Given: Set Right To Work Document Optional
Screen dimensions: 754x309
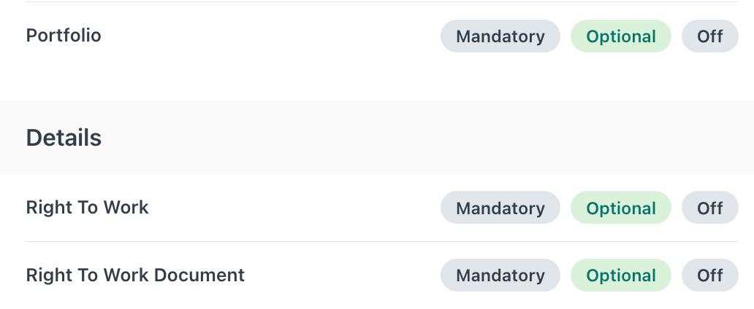Looking at the screenshot, I should click(x=620, y=275).
